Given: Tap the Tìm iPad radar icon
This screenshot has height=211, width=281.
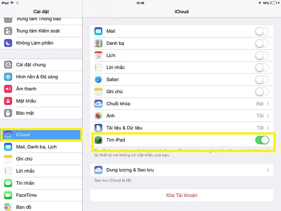Looking at the screenshot, I should [98, 140].
